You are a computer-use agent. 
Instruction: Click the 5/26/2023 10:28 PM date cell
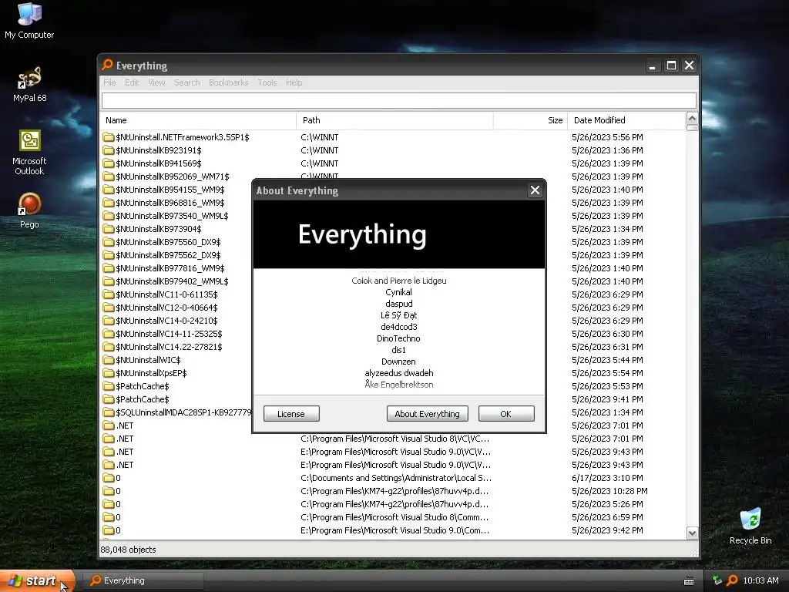pyautogui.click(x=609, y=491)
